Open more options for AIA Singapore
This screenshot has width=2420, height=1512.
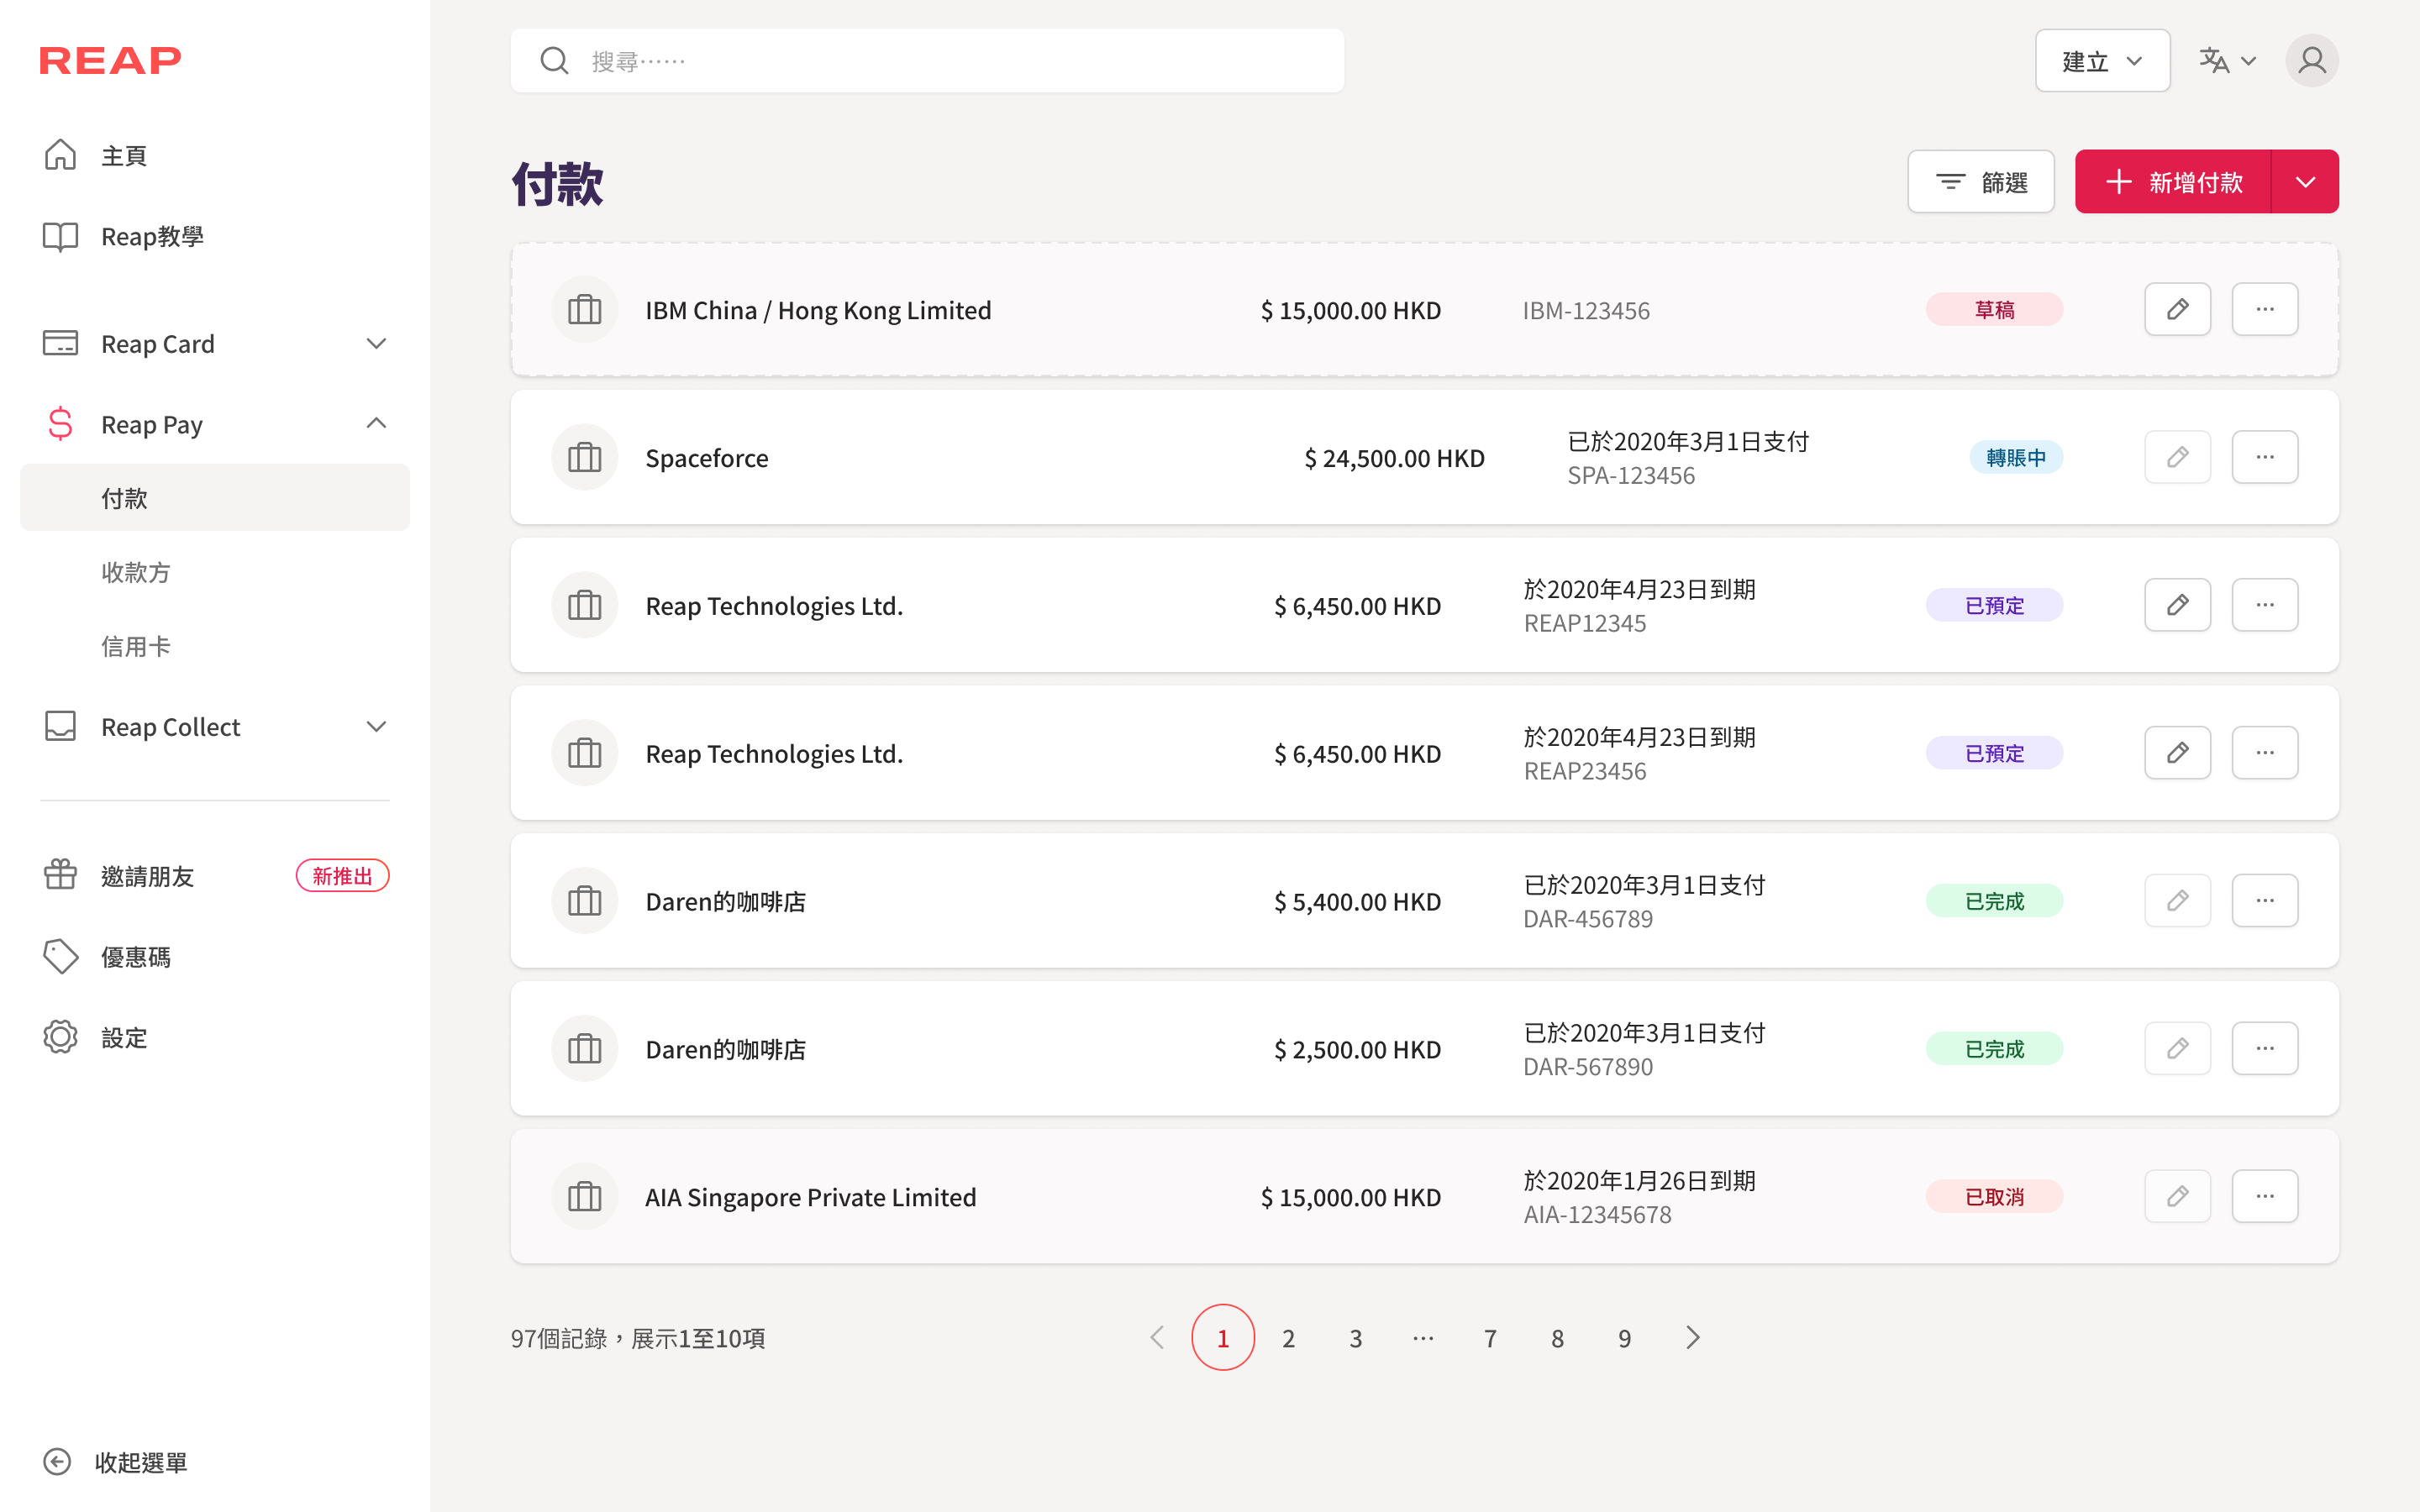[2265, 1196]
